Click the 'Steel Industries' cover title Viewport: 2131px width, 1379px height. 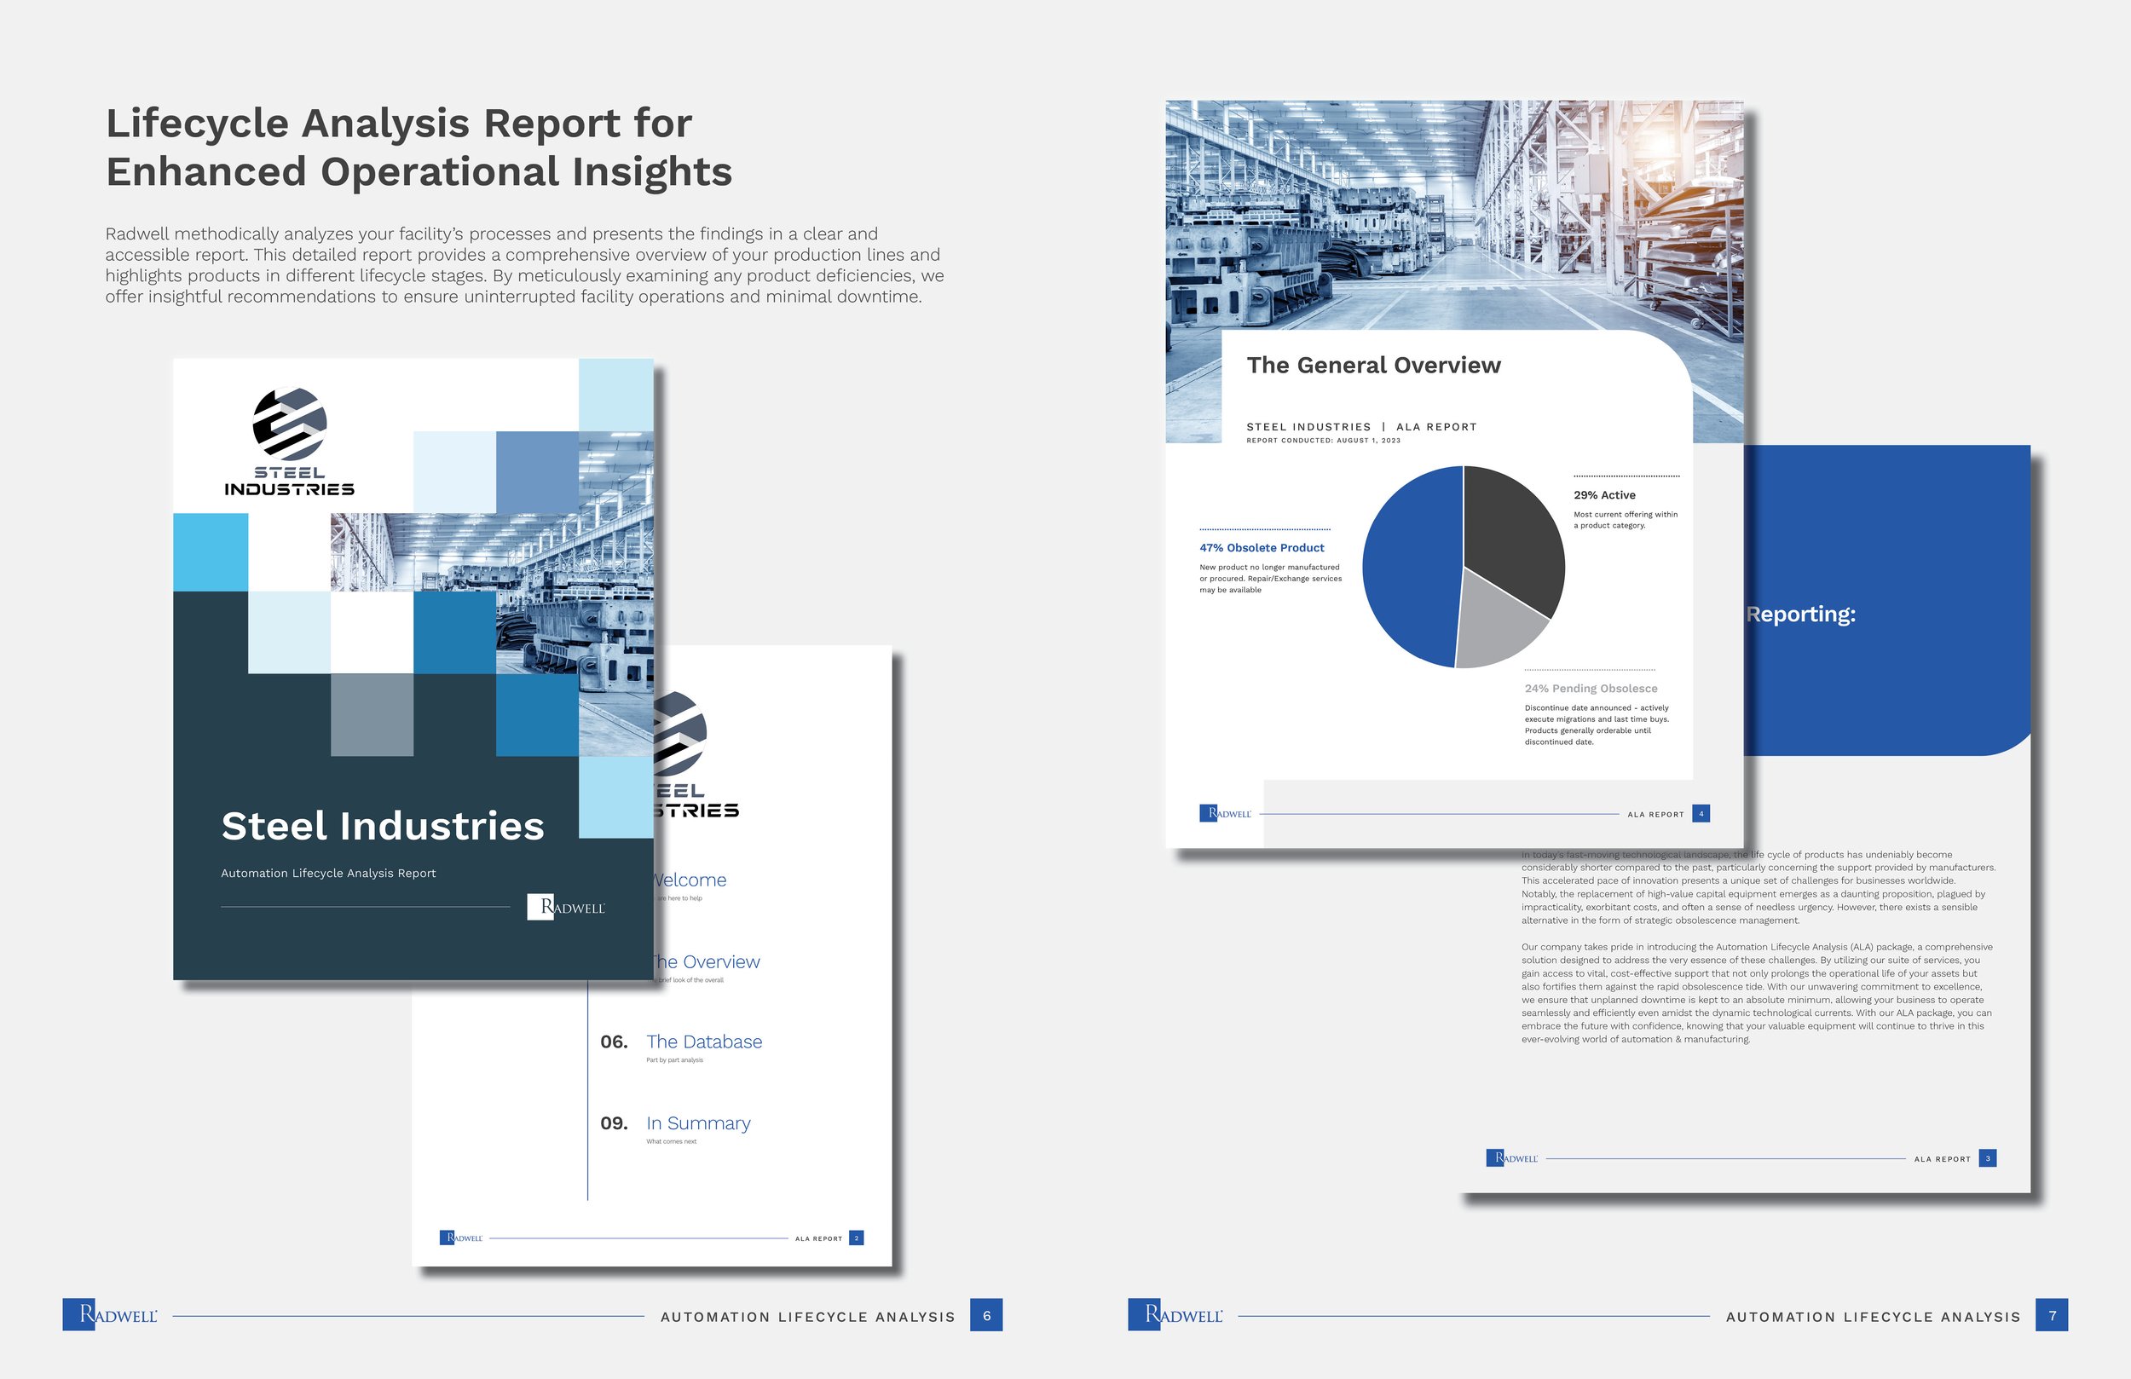pyautogui.click(x=383, y=826)
